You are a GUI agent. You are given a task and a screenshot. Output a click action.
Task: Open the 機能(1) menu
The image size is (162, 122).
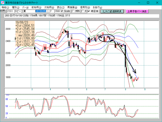tap(5, 7)
